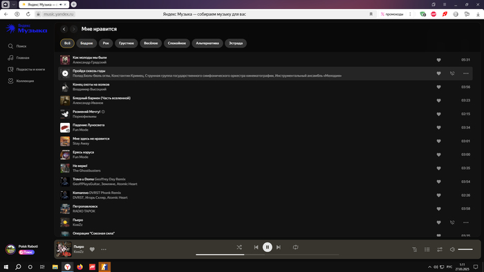Remove like from Падение Луносвета
The height and width of the screenshot is (272, 484).
point(438,128)
